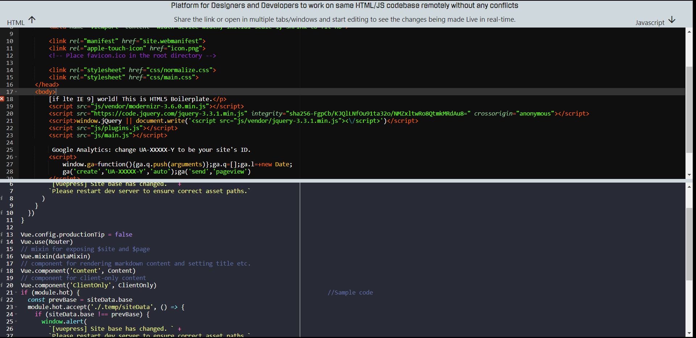Click info marker on Javascript line 13
Screen dimensions: 696x338
coord(2,234)
